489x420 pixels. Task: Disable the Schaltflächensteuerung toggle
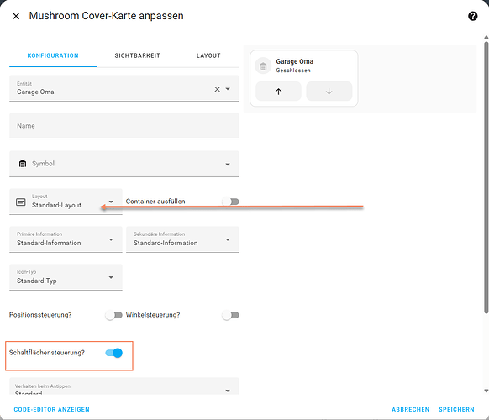pyautogui.click(x=113, y=353)
